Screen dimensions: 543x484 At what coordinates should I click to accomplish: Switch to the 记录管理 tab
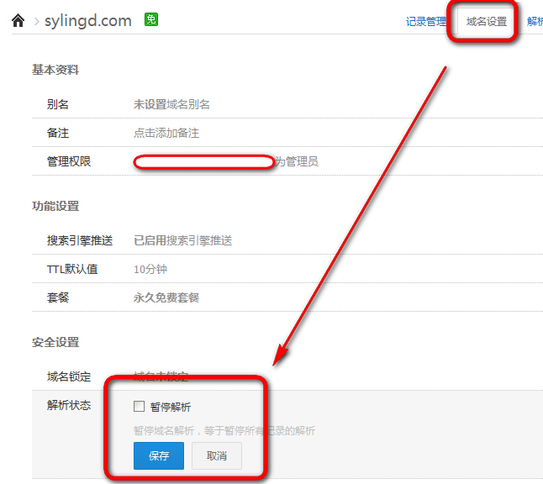pyautogui.click(x=426, y=22)
